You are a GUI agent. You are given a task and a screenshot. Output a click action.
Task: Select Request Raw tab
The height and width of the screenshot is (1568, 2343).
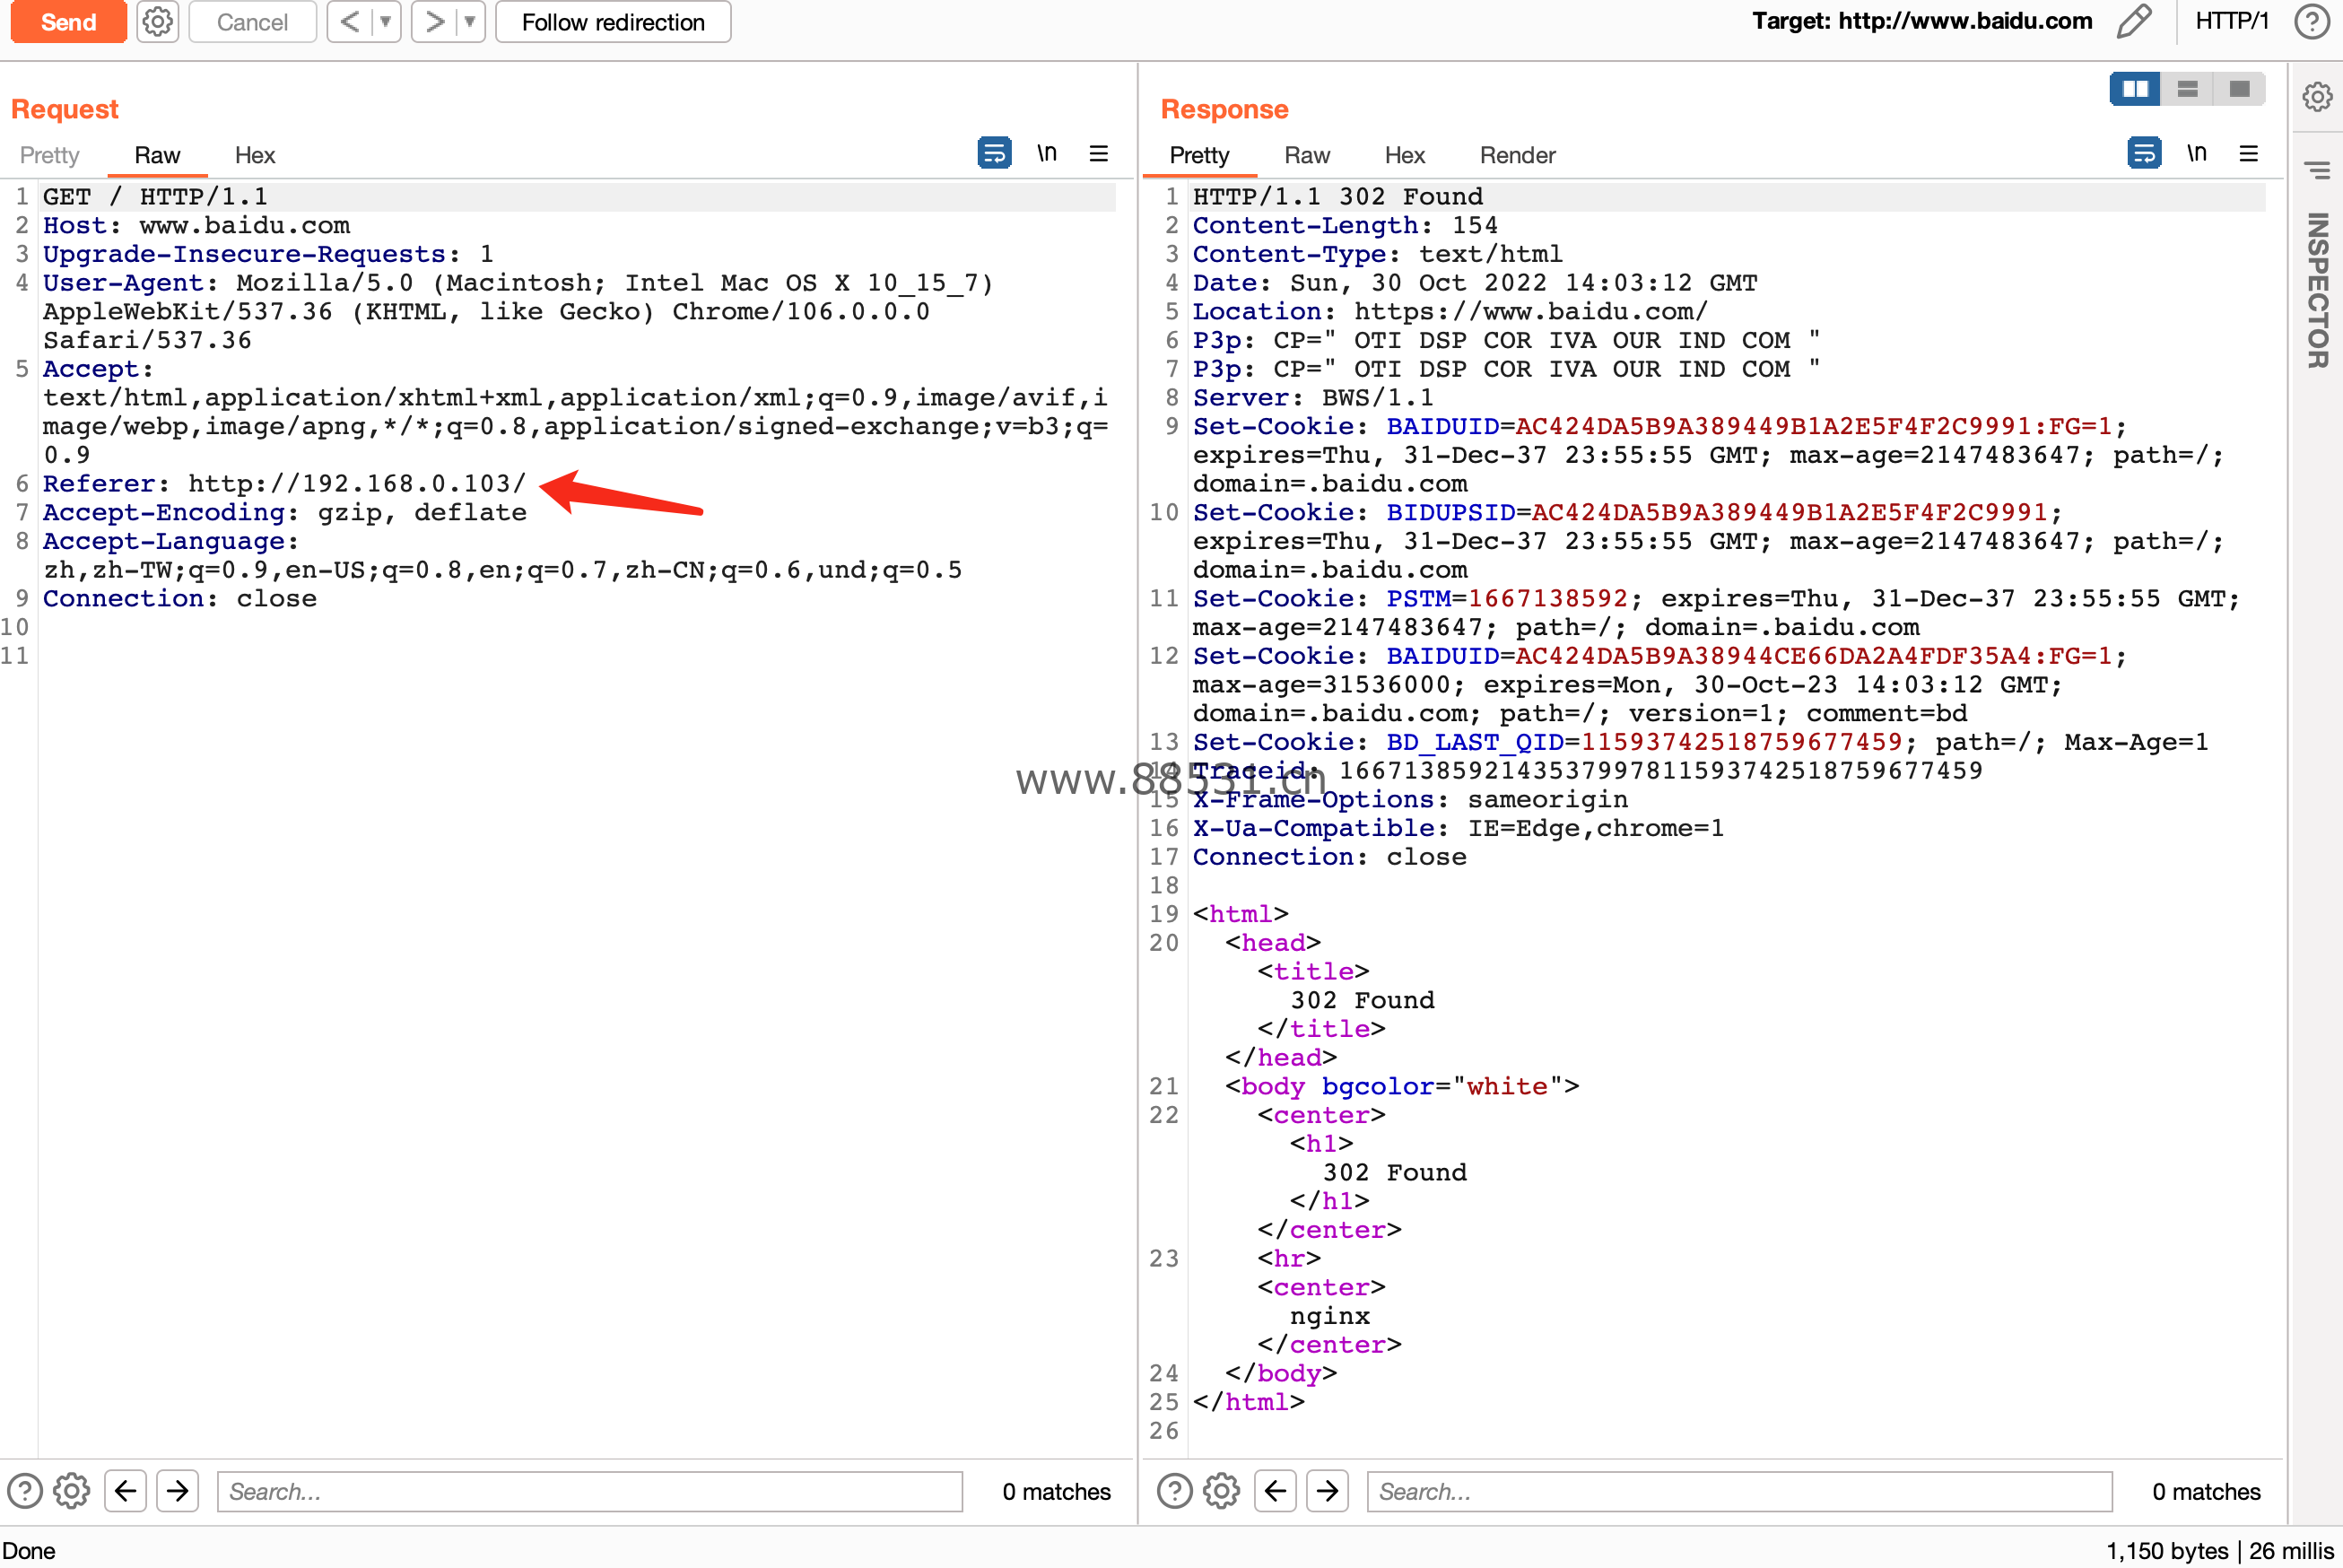click(x=157, y=155)
